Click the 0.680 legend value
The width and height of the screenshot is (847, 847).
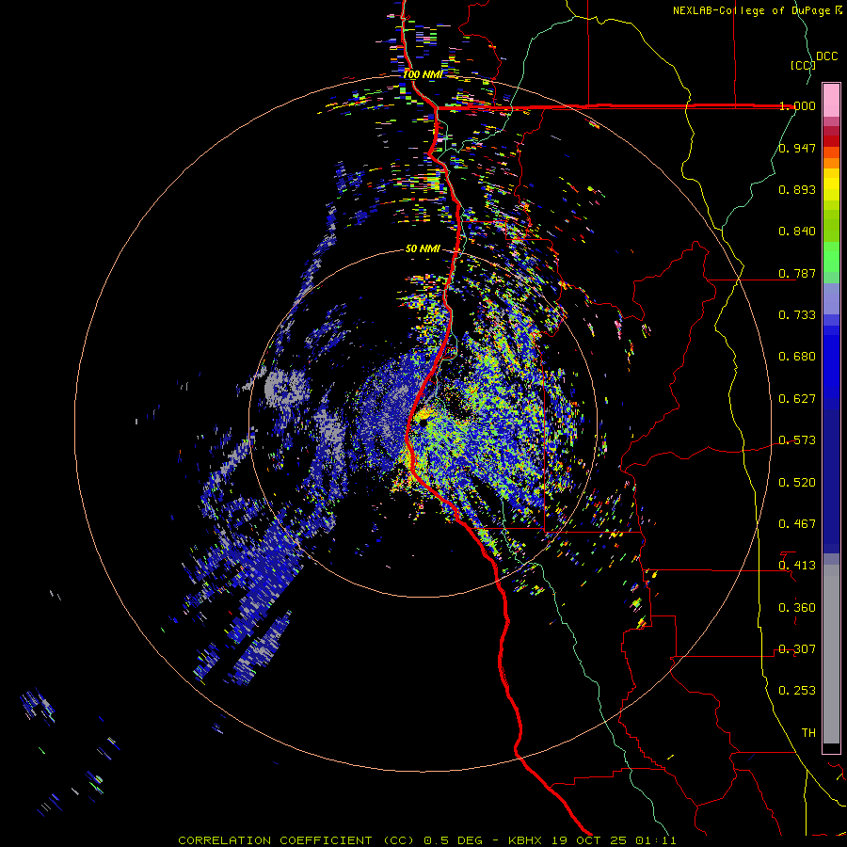(x=797, y=357)
